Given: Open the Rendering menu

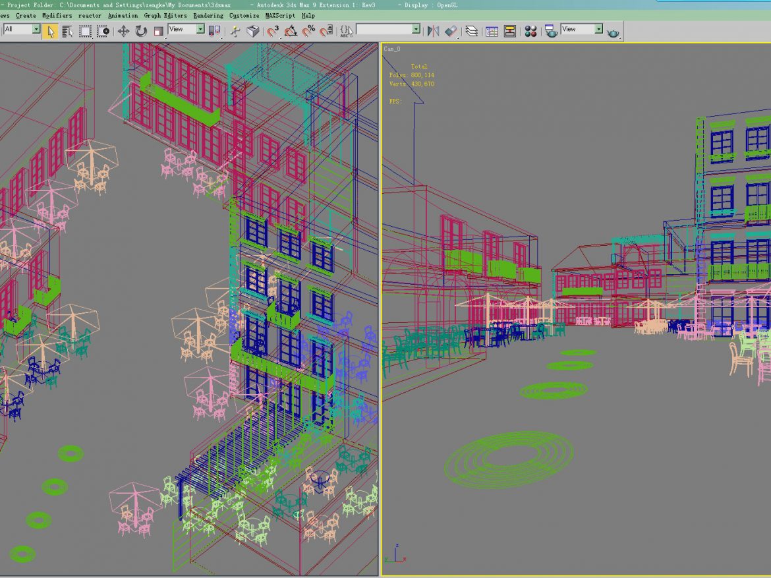Looking at the screenshot, I should pos(208,15).
